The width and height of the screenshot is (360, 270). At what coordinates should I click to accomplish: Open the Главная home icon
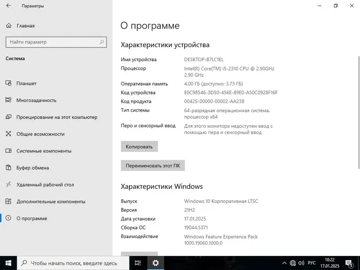9,26
